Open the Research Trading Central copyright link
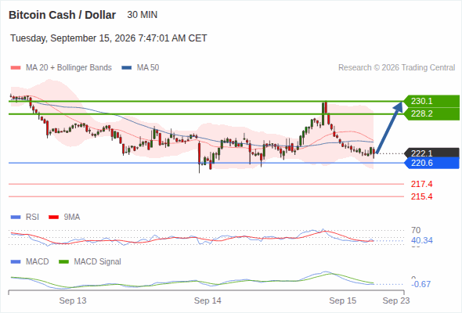The image size is (462, 313). click(396, 68)
